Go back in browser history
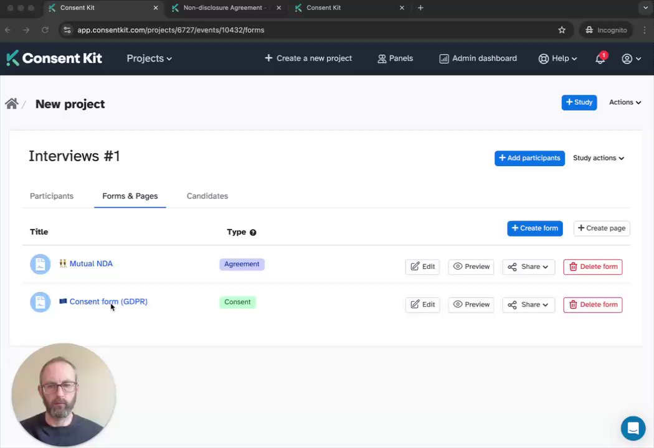The height and width of the screenshot is (448, 654). point(8,30)
